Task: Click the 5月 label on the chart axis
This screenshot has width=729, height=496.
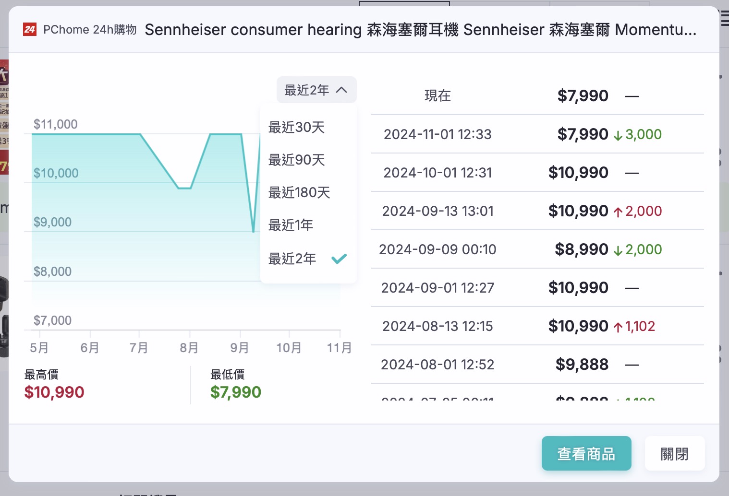Action: pos(39,347)
